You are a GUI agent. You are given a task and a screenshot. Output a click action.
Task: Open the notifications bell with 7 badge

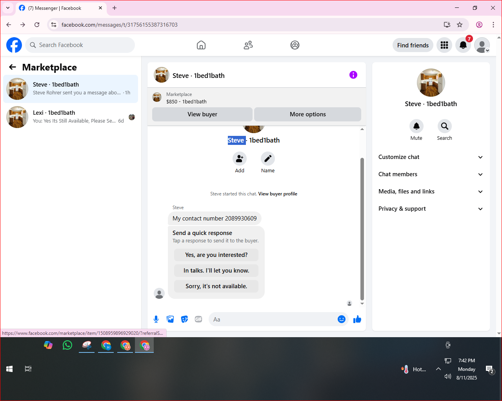[x=463, y=45]
